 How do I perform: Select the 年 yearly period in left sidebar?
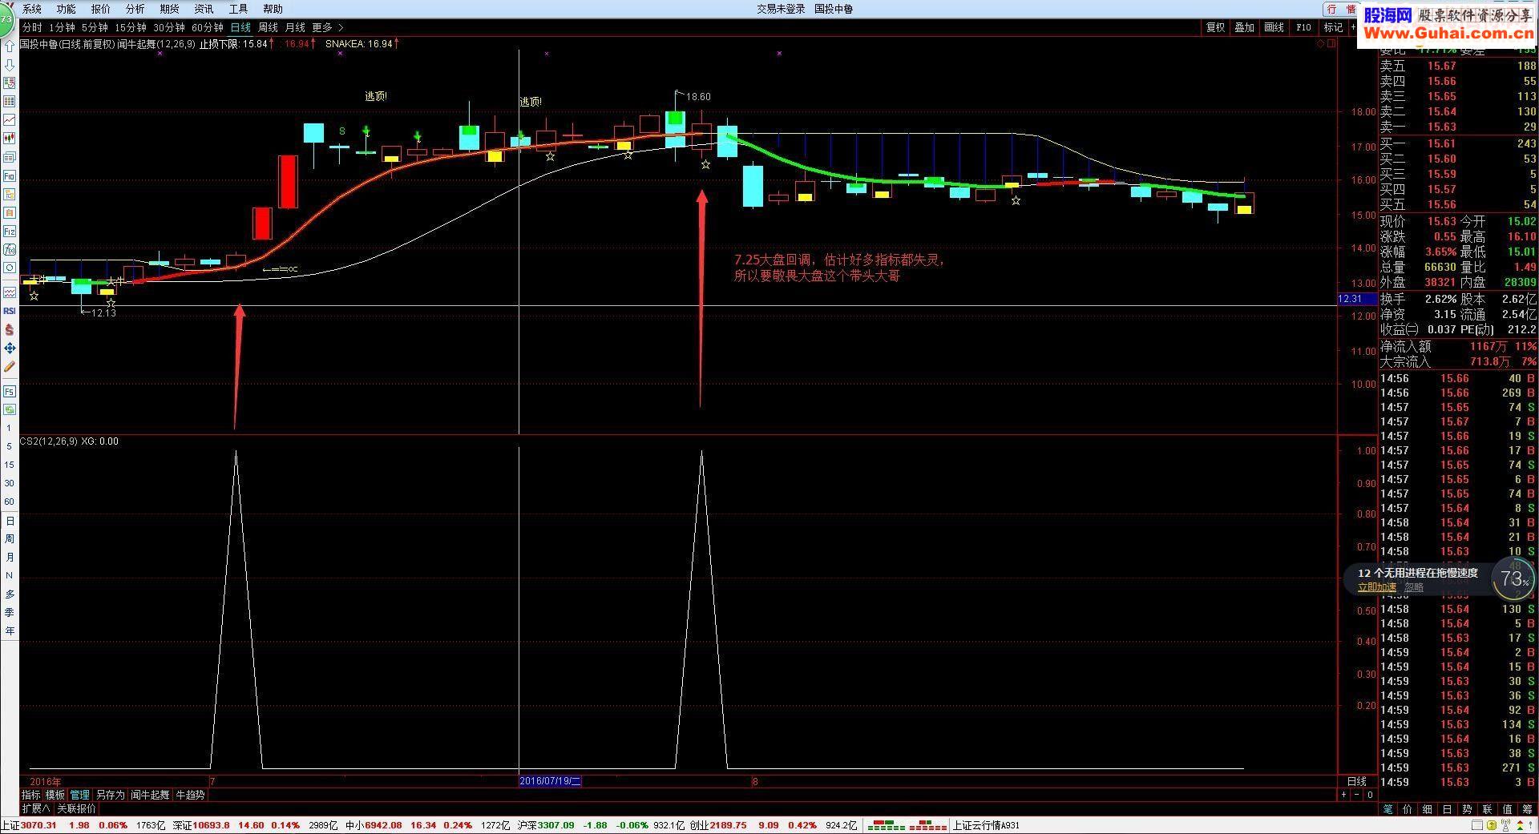10,631
